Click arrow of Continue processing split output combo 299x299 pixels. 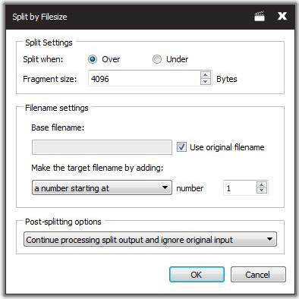269,239
